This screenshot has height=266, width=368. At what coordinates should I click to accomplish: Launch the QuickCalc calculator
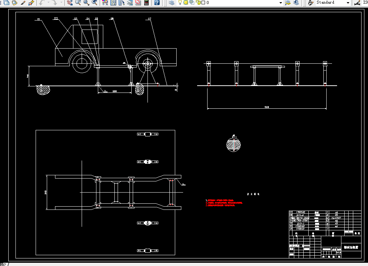click(x=146, y=3)
